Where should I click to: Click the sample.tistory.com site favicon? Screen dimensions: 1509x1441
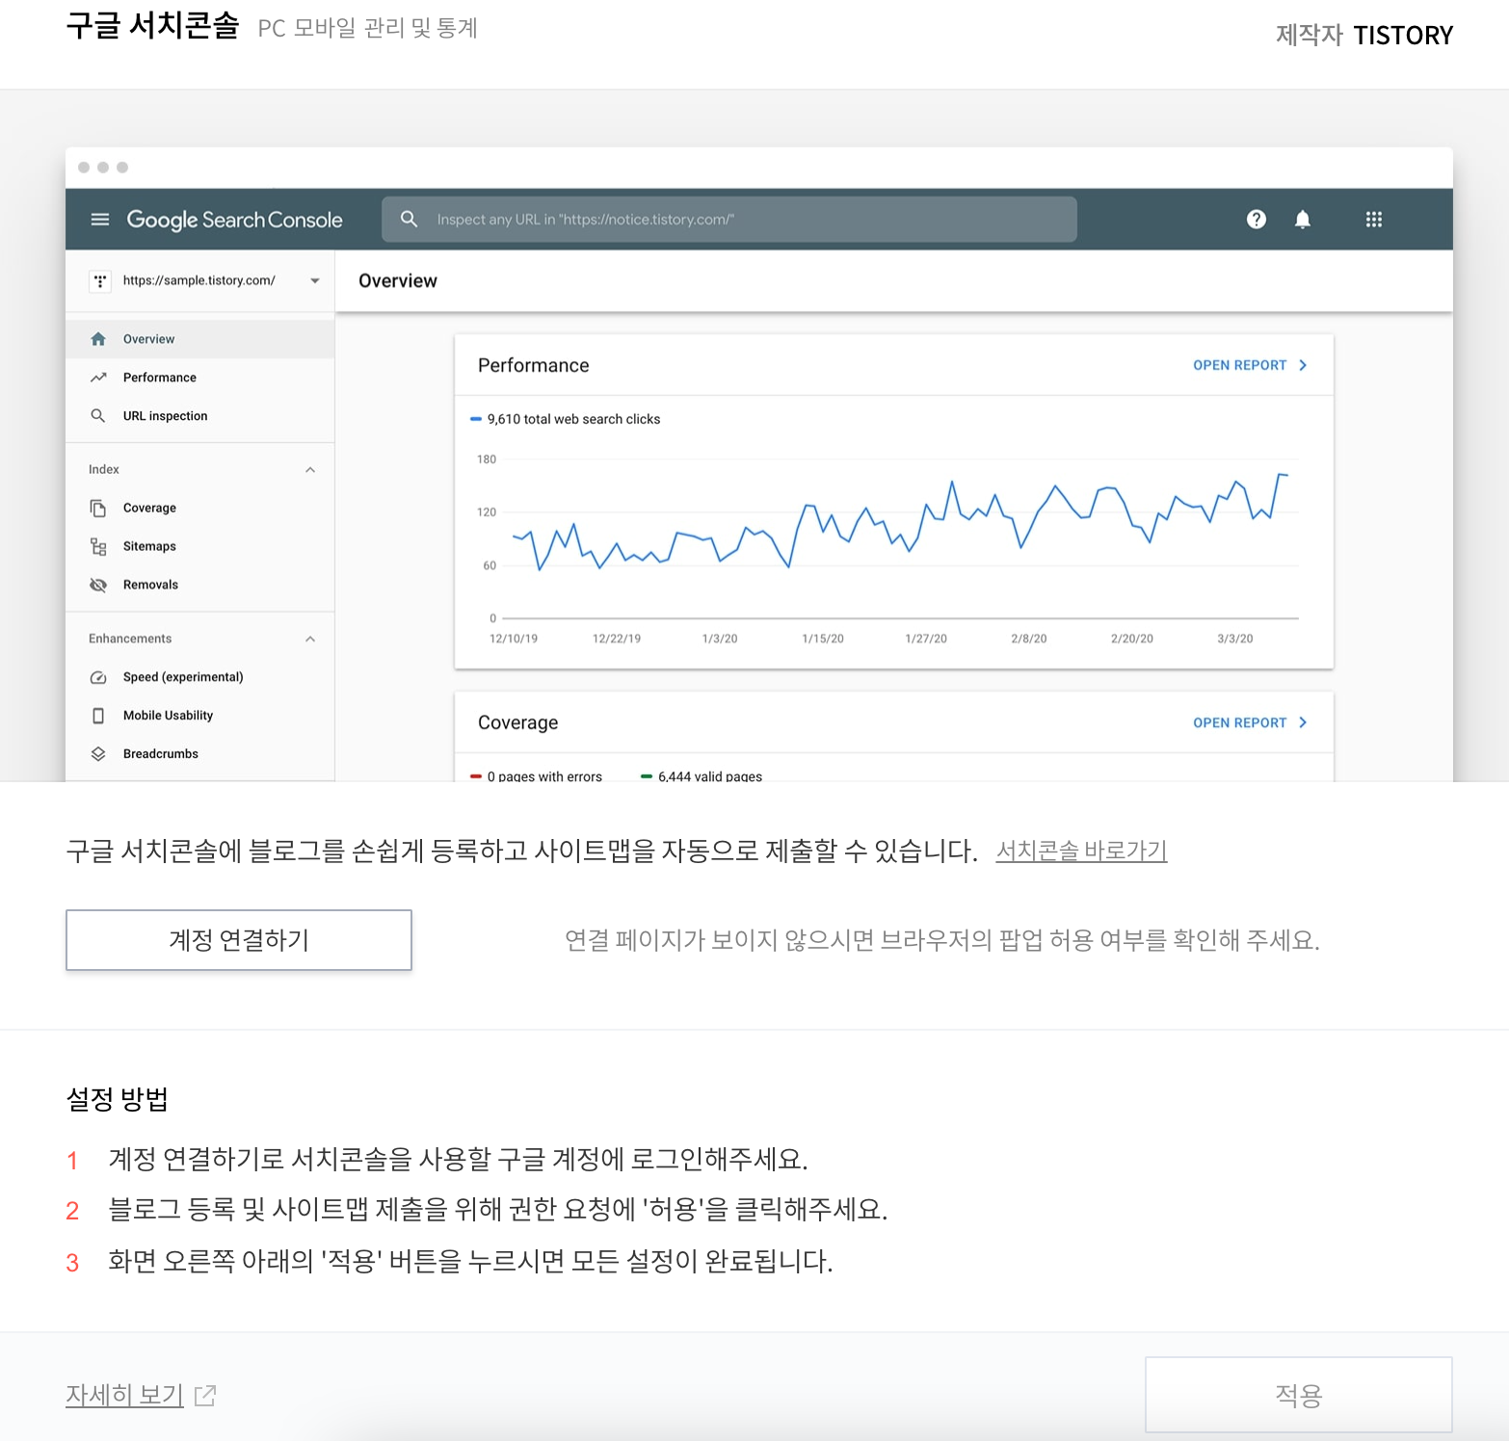(x=100, y=281)
